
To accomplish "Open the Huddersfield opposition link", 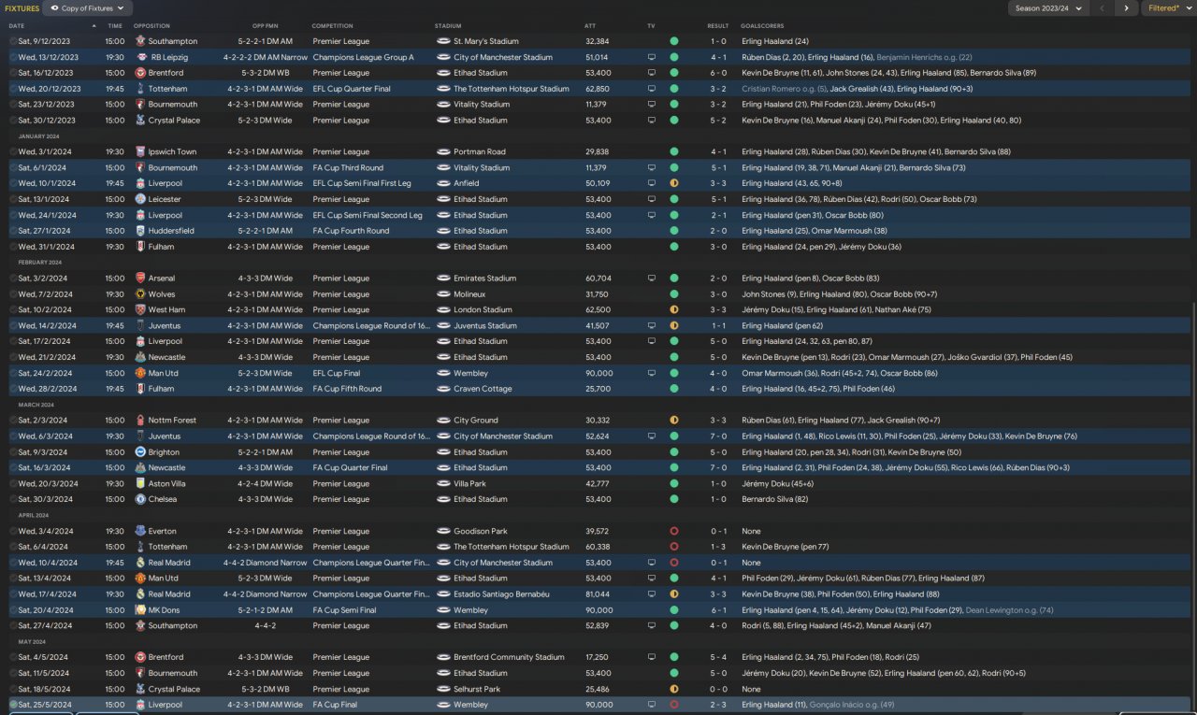I will [171, 231].
